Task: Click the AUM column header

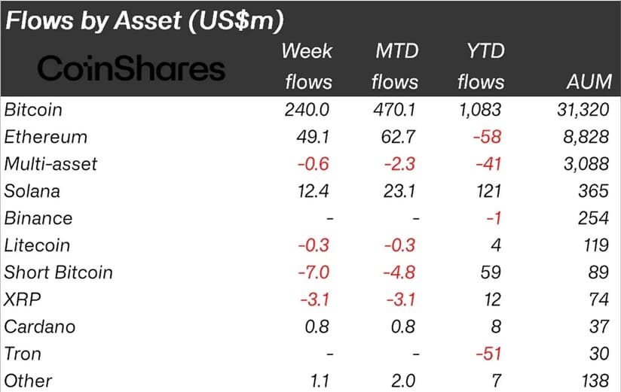Action: coord(589,82)
